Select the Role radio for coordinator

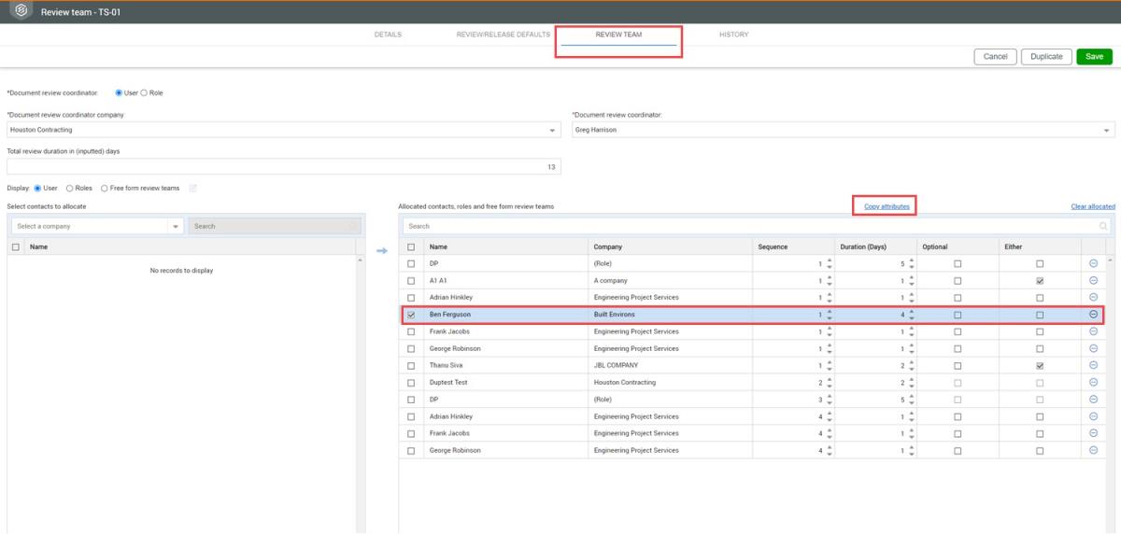144,93
